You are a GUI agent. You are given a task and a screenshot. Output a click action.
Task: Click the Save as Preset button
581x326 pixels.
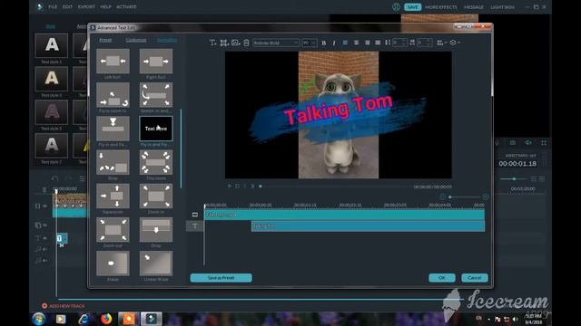(x=221, y=278)
